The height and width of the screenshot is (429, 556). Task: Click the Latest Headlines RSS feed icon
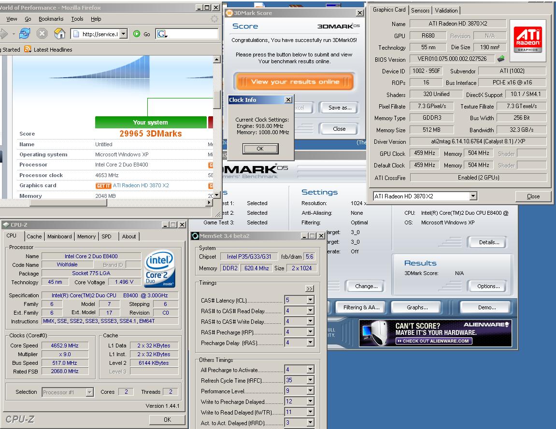(x=28, y=49)
